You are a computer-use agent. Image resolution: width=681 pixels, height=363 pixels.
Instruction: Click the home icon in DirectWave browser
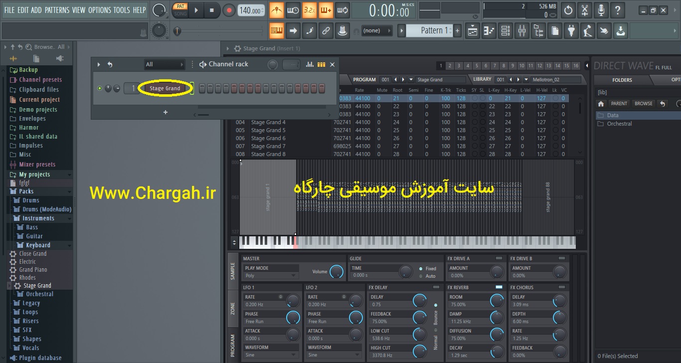(x=601, y=104)
